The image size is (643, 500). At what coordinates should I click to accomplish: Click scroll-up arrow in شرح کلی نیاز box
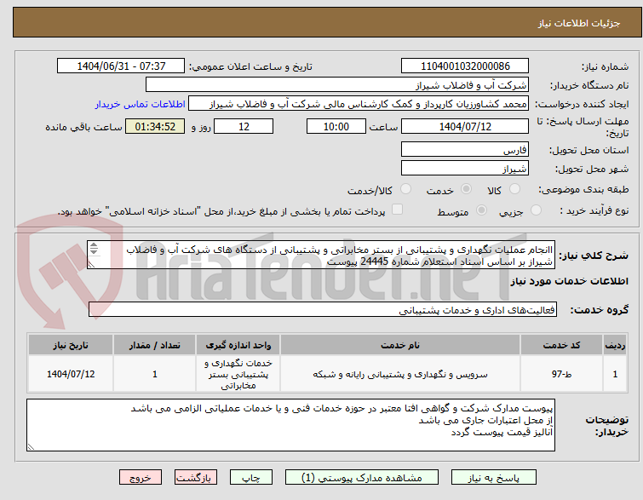pos(94,244)
